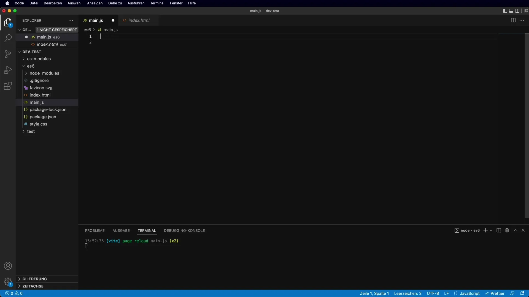The image size is (529, 297).
Task: Select index.html in open editors list
Action: [x=47, y=44]
